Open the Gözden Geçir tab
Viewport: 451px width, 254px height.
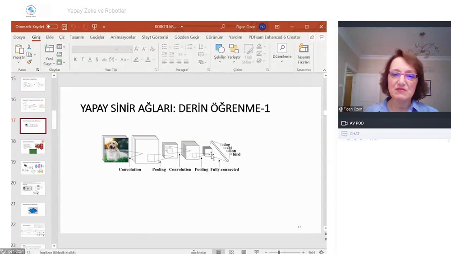tap(187, 37)
